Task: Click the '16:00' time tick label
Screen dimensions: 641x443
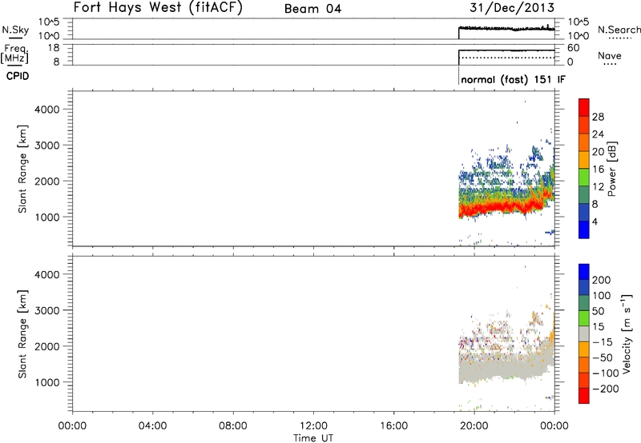Action: point(393,426)
